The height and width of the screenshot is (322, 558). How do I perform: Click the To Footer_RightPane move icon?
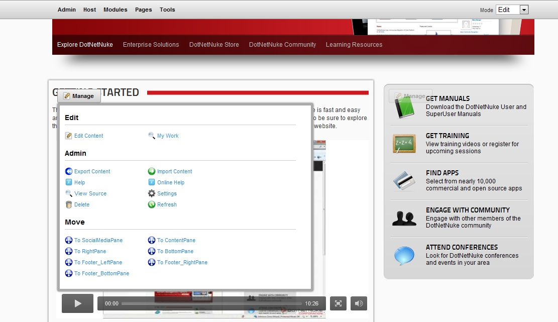(x=152, y=262)
